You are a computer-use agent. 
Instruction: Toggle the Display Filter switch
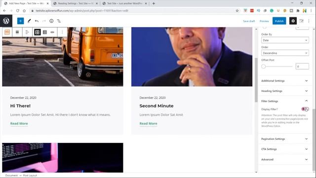click(x=305, y=109)
